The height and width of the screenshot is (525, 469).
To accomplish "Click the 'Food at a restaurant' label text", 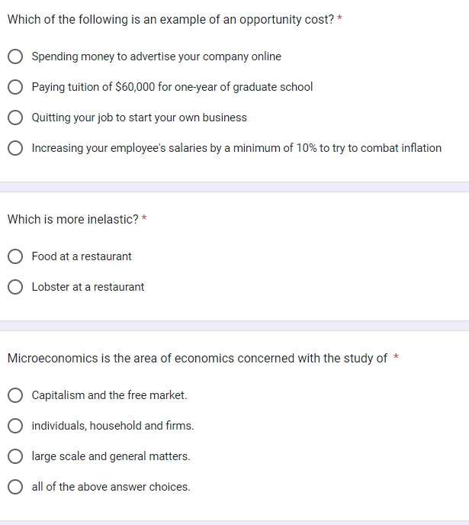I will point(82,256).
